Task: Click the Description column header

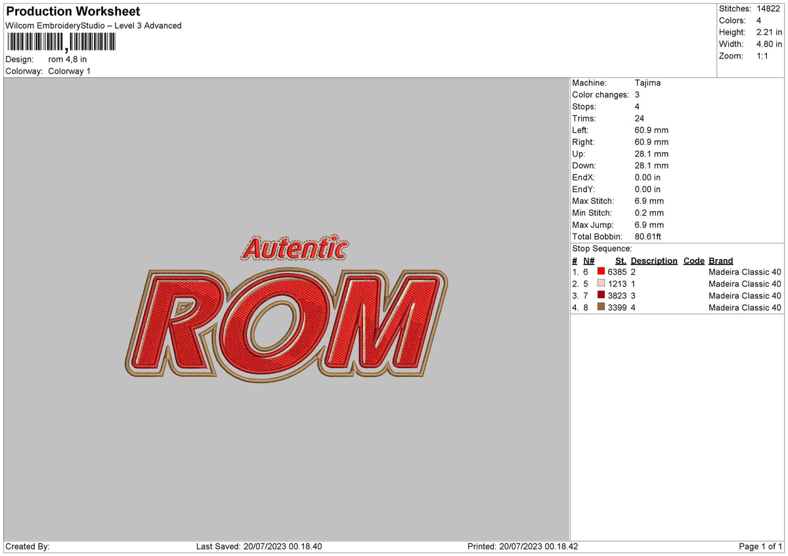Action: click(x=654, y=260)
